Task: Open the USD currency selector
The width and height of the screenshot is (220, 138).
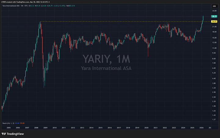Action: (214, 6)
